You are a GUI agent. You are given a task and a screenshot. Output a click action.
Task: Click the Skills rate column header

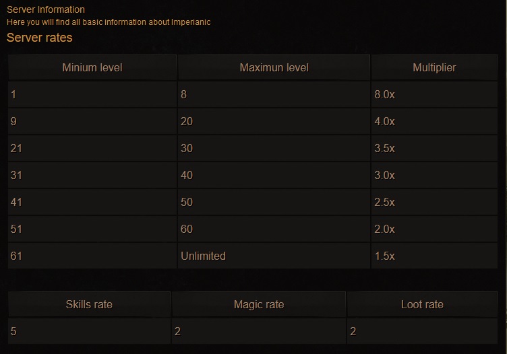tap(89, 304)
